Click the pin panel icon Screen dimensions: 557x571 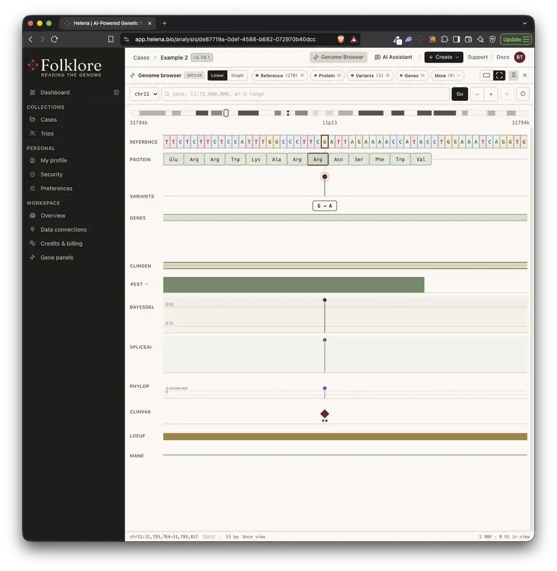513,75
